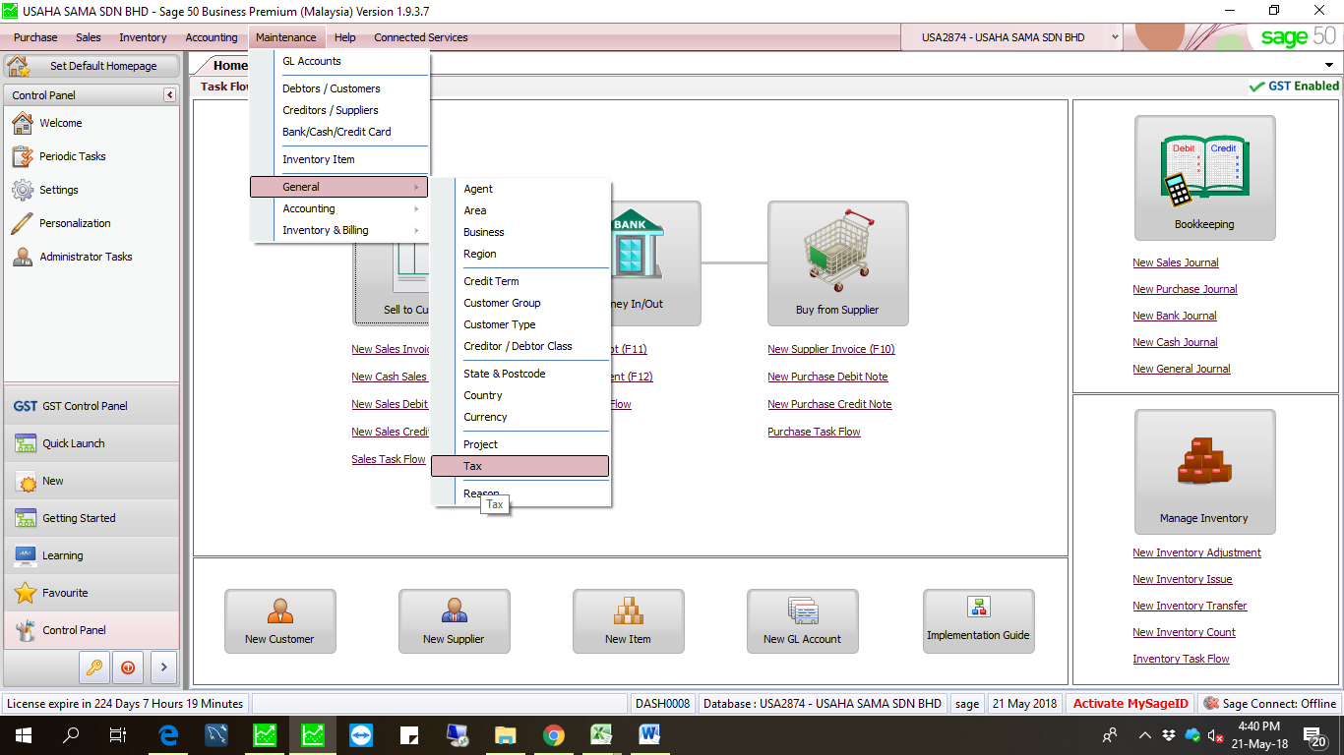Expand more sidebar options chevron button
Image resolution: width=1344 pixels, height=755 pixels.
point(163,667)
